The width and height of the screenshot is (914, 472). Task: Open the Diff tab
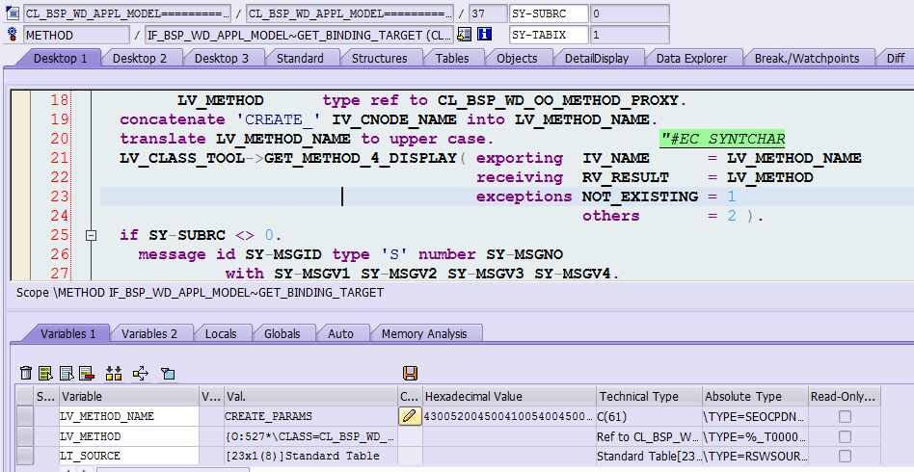pyautogui.click(x=896, y=58)
